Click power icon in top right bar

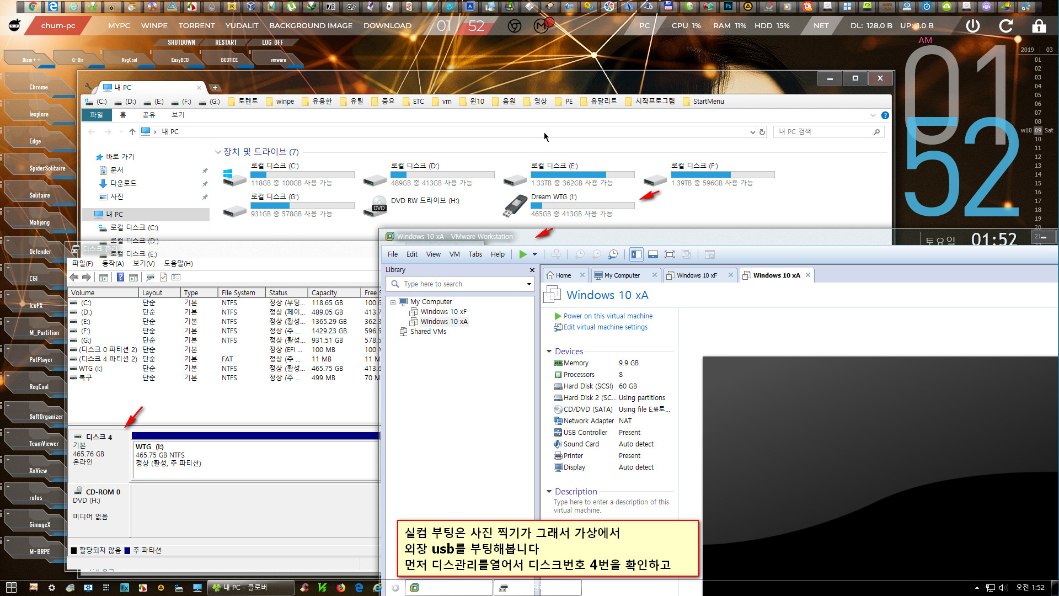[973, 26]
